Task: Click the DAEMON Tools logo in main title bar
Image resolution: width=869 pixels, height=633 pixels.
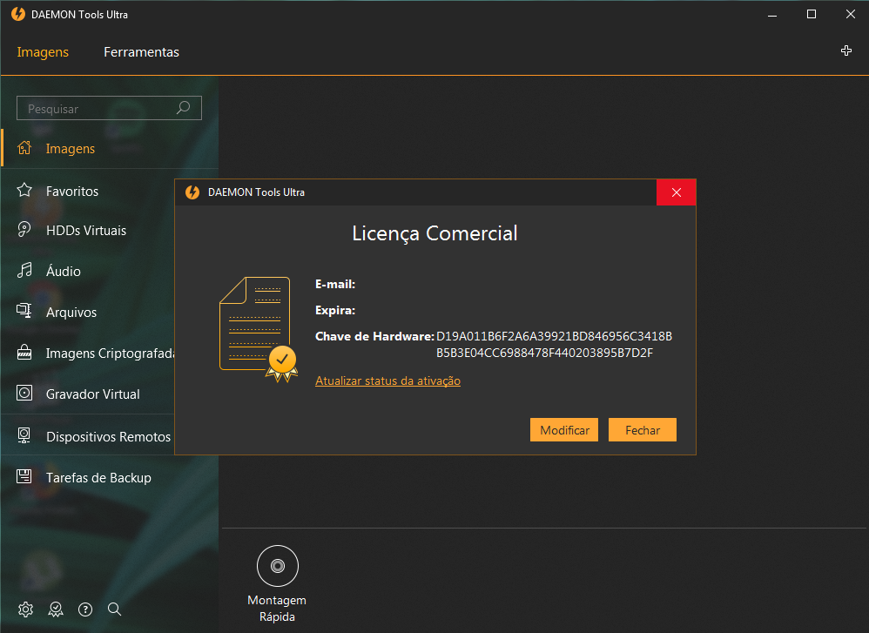Action: pos(18,14)
